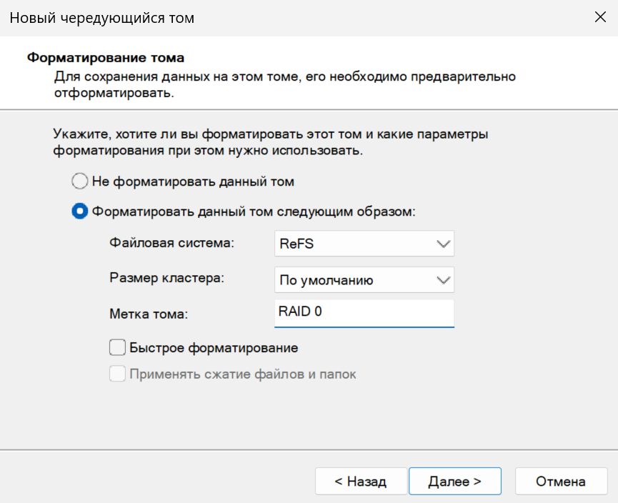Click the "Форматирование тома" heading
This screenshot has height=503, width=618.
tap(105, 57)
